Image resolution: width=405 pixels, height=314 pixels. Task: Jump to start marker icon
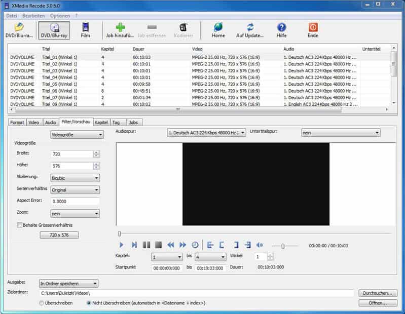(x=210, y=245)
